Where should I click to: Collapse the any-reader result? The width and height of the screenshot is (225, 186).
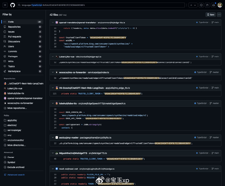coord(52,138)
